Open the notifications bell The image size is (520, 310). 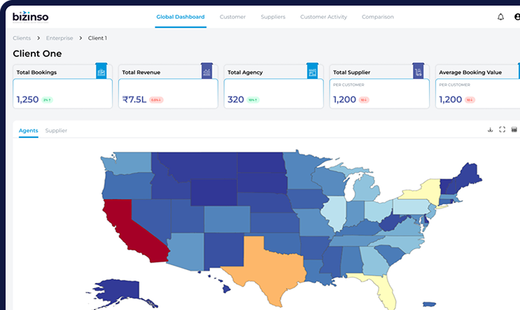click(x=500, y=17)
